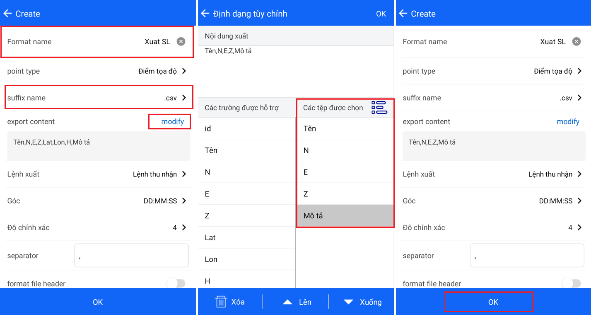Open selected fields list icon

(x=379, y=107)
